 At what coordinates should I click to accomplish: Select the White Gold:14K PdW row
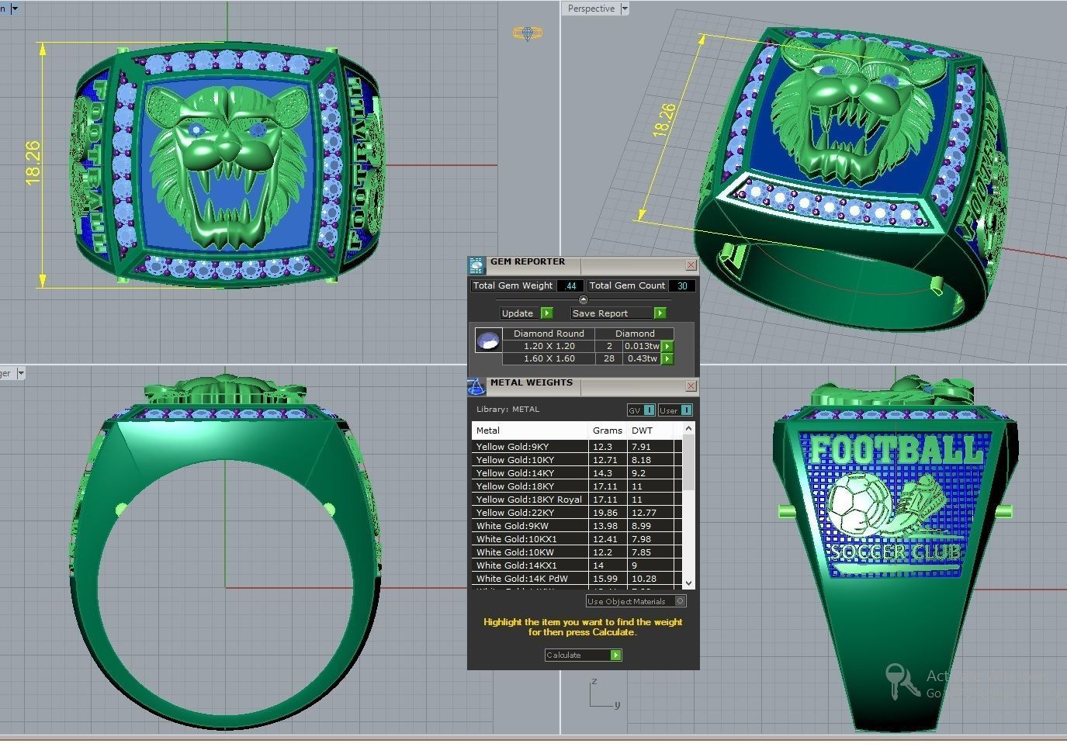point(577,579)
